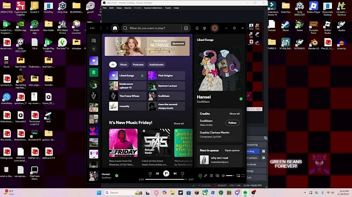Open Liked Songs shortcut tile

128,76
